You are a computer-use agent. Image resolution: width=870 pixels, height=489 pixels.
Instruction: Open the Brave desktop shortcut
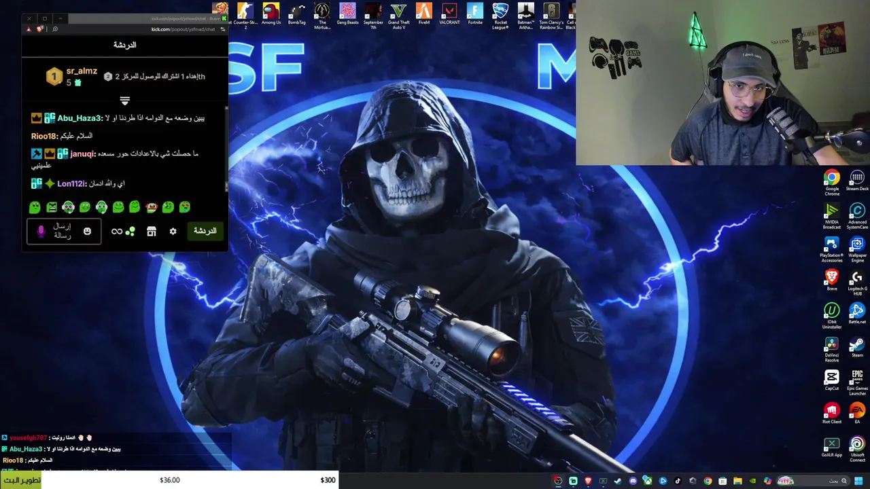tap(831, 280)
